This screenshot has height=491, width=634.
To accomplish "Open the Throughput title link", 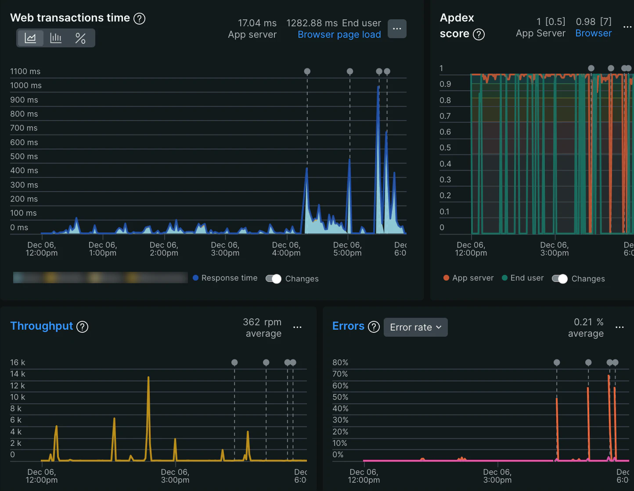I will [x=42, y=326].
